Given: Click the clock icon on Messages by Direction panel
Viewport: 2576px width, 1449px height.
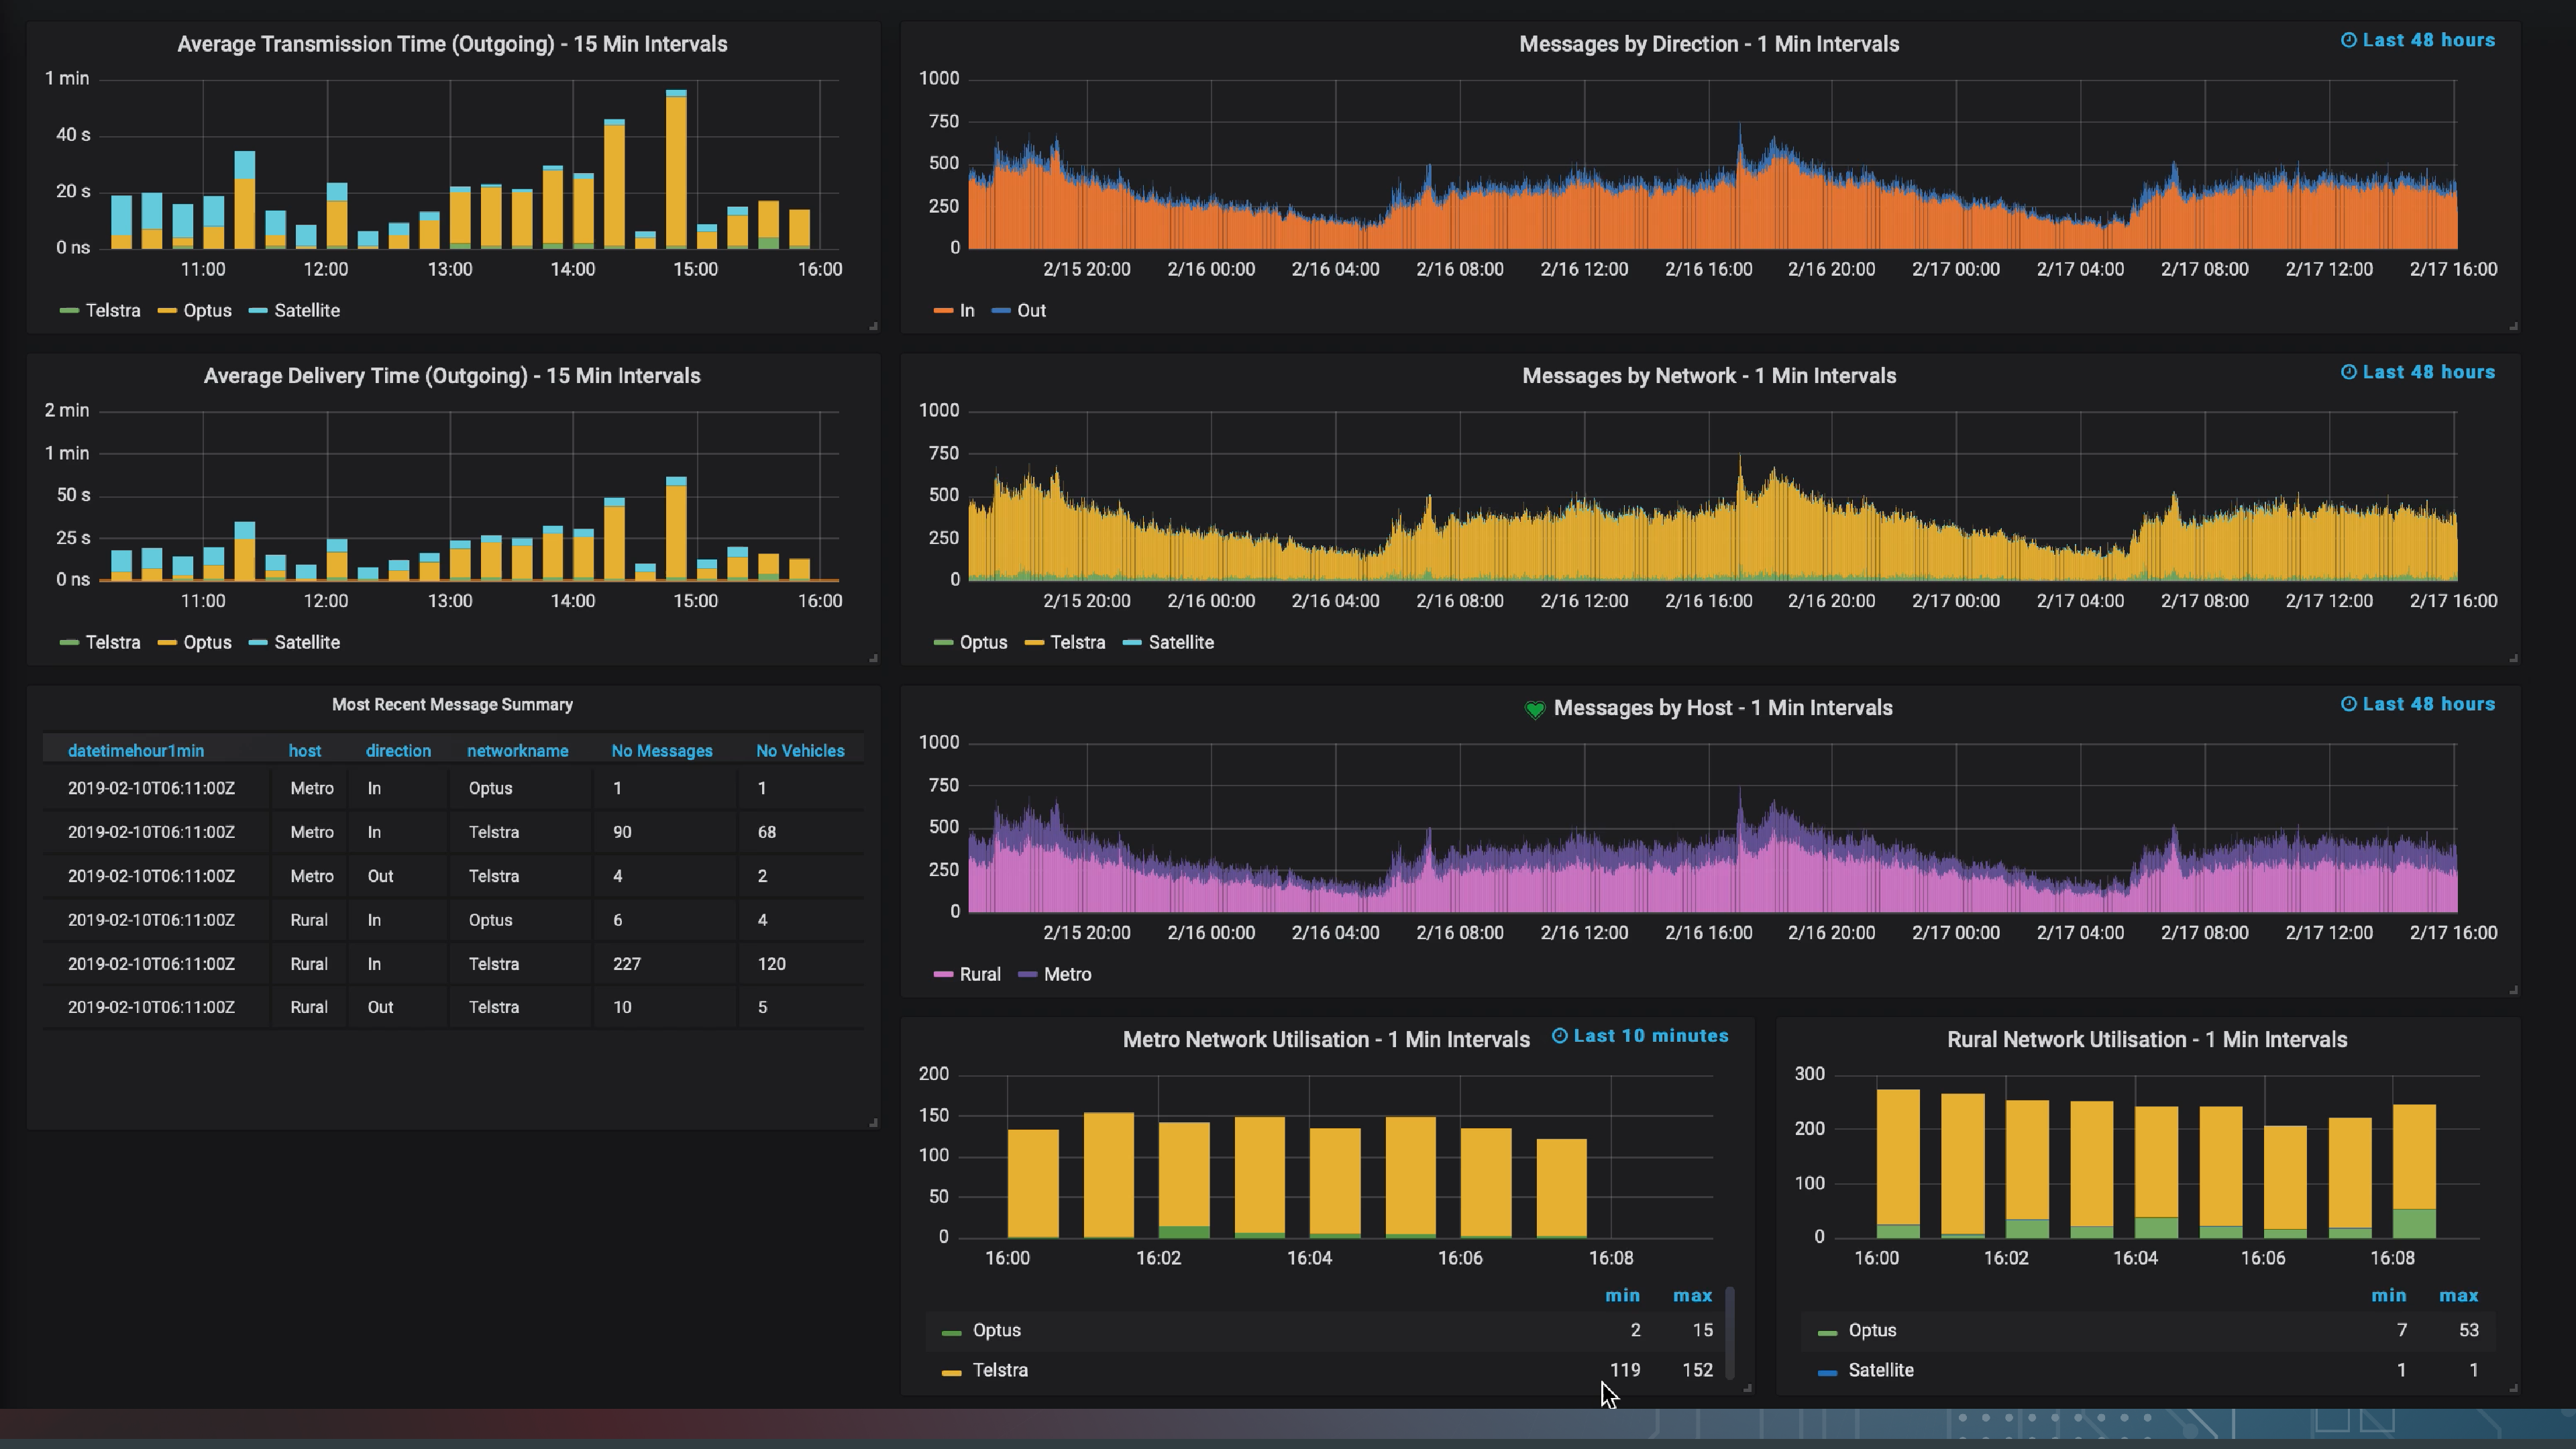Looking at the screenshot, I should 2348,40.
